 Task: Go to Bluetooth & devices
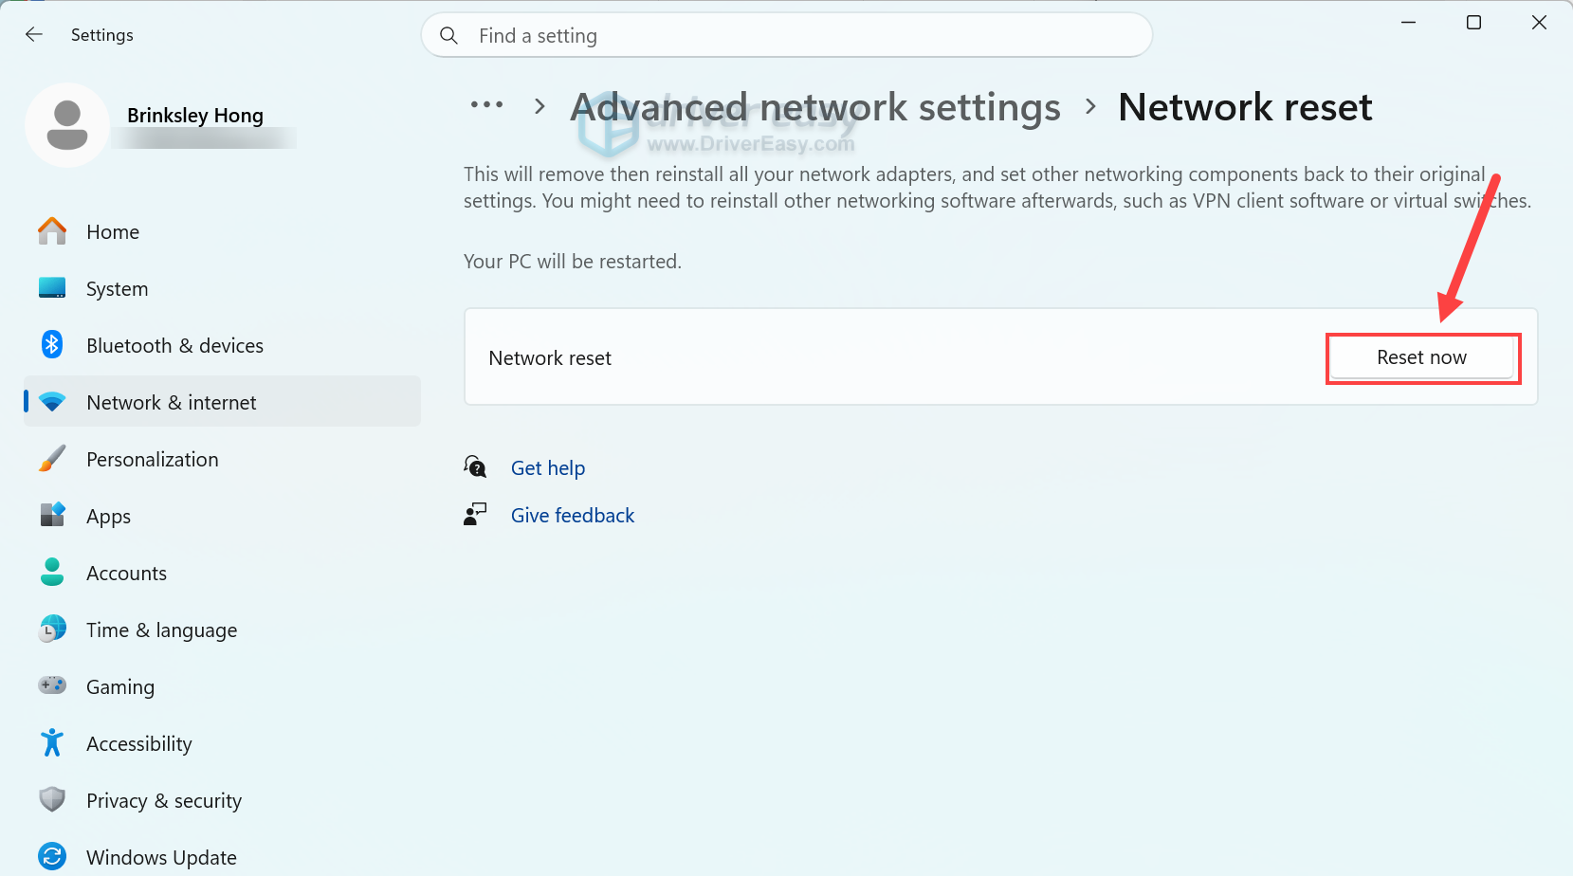tap(222, 345)
